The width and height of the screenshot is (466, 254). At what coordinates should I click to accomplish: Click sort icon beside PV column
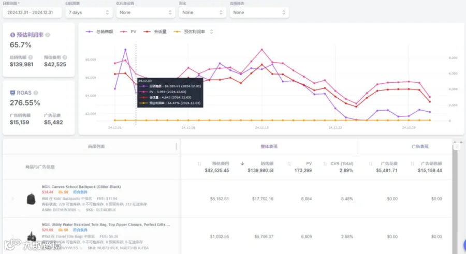coord(289,163)
